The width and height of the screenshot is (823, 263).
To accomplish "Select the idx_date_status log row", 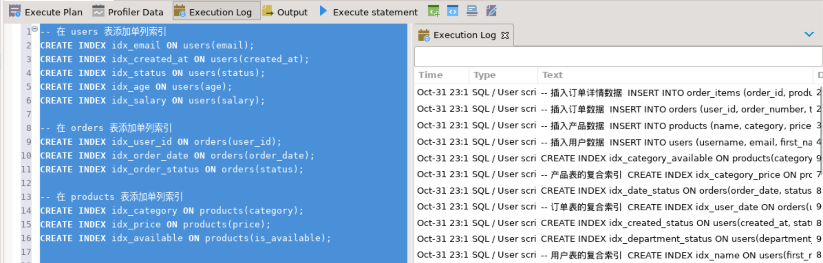I will [x=618, y=190].
